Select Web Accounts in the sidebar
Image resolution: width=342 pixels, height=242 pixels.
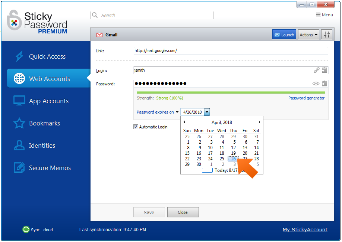pyautogui.click(x=49, y=78)
